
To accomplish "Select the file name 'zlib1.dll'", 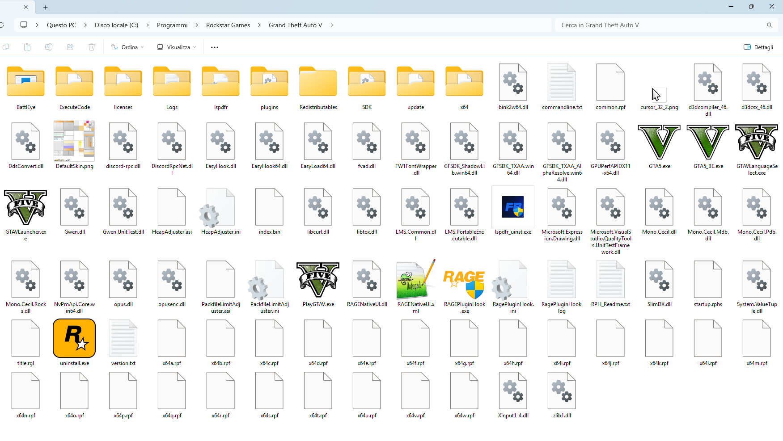I will click(x=562, y=416).
